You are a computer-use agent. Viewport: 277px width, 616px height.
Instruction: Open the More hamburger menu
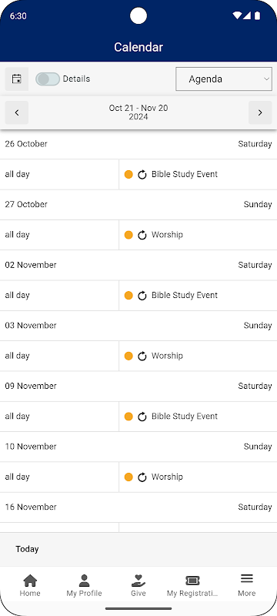point(246,578)
